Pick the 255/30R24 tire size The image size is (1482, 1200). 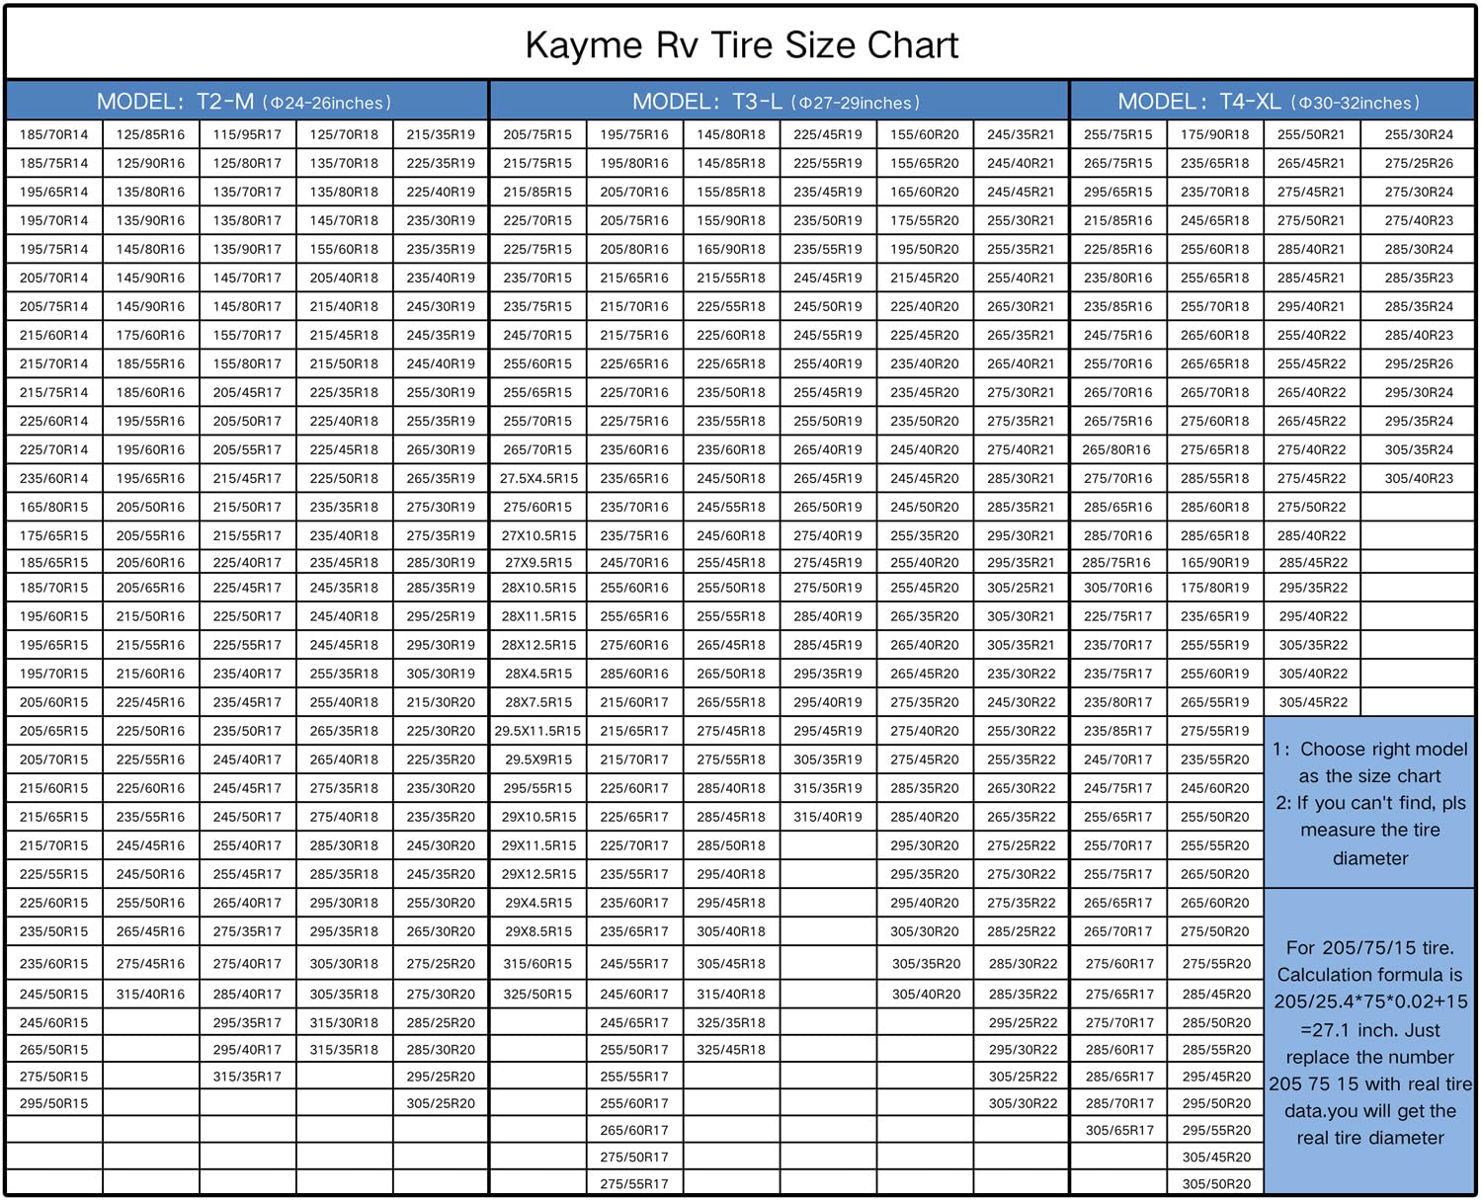(1419, 134)
